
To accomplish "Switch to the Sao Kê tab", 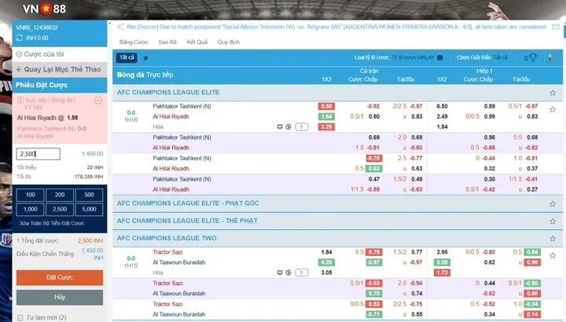I will coord(167,42).
